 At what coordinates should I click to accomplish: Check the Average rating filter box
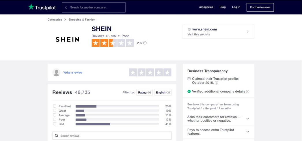tap(55, 115)
